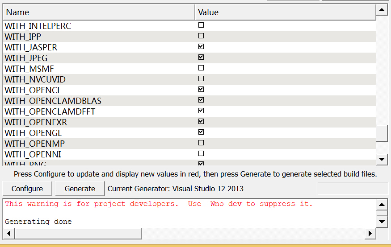Uncheck the WITH_JASPER option
This screenshot has width=391, height=247.
coord(201,46)
